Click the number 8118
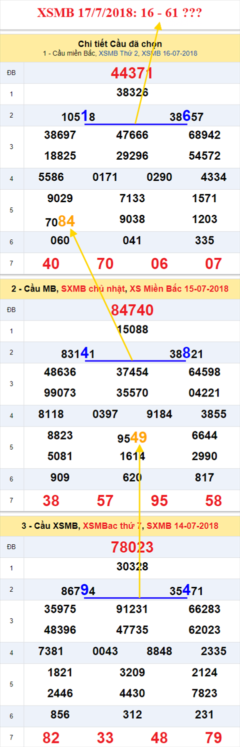Image resolution: width=240 pixels, height=747 pixels. [x=51, y=415]
